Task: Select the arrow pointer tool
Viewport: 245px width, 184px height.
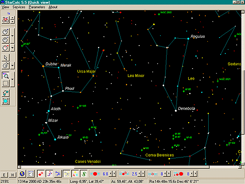Action: [x=5, y=58]
